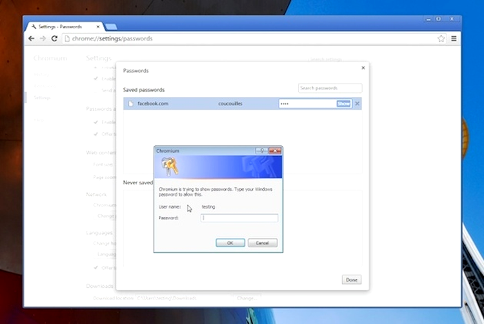This screenshot has height=324, width=484.
Task: Focus the chrome://settings/passwords address bar
Action: click(250, 39)
